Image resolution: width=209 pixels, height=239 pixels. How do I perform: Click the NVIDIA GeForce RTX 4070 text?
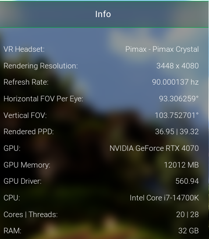pos(154,148)
